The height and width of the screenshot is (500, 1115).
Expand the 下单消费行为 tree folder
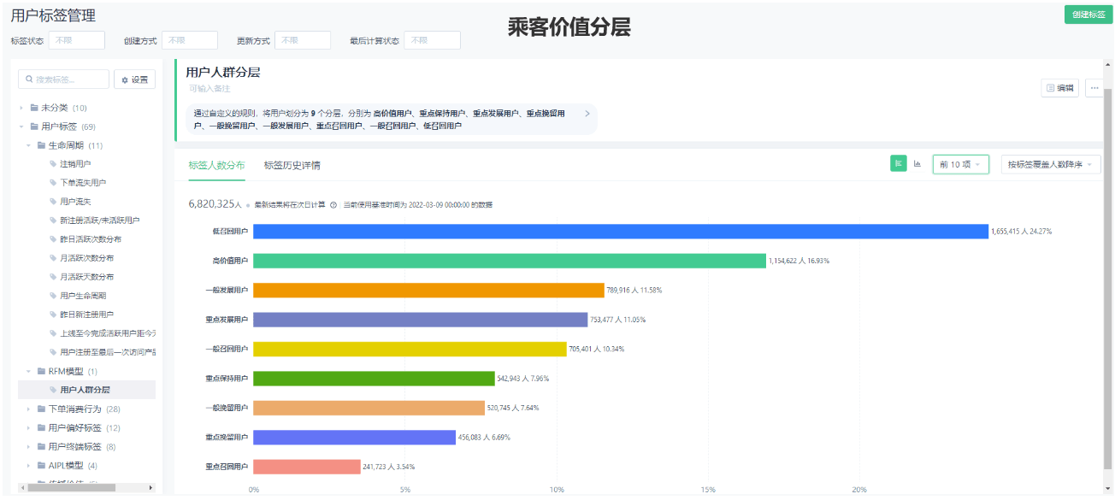pyautogui.click(x=28, y=409)
